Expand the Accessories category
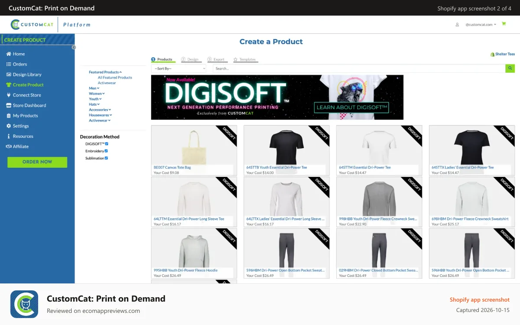This screenshot has height=325, width=520. [100, 110]
